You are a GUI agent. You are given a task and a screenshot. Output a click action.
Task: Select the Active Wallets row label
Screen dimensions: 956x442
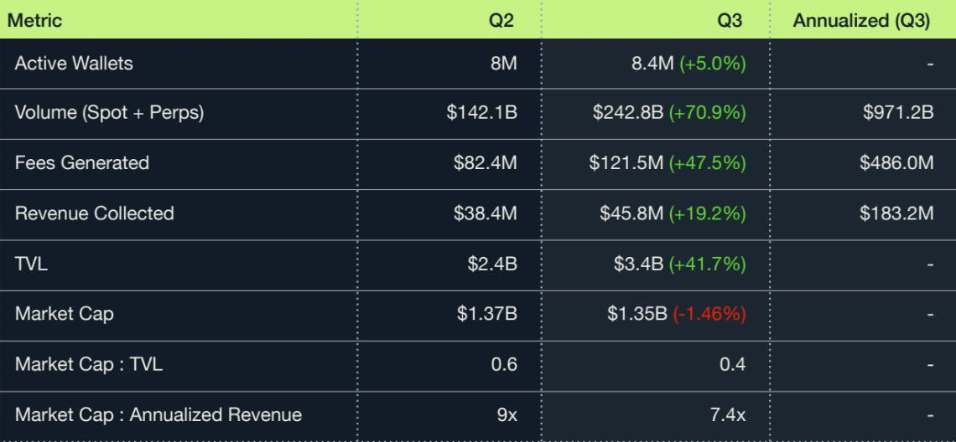pyautogui.click(x=74, y=64)
